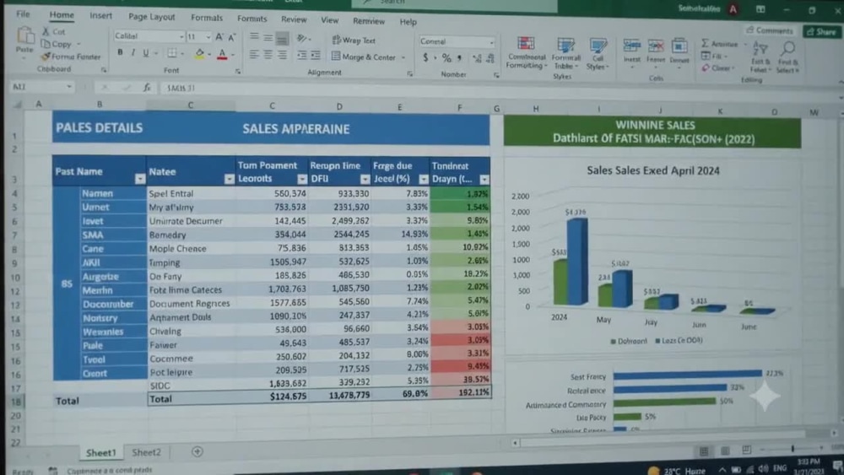Click Merge & Center button

pos(364,57)
